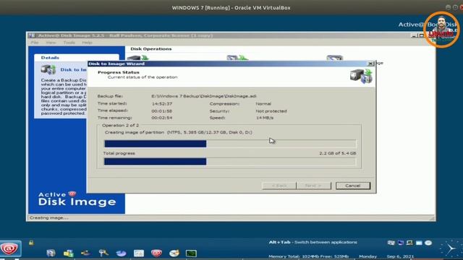Screen dimensions: 463x260
Task: Click the VirtualBox WINDOWS 7 title bar
Action: (231, 8)
